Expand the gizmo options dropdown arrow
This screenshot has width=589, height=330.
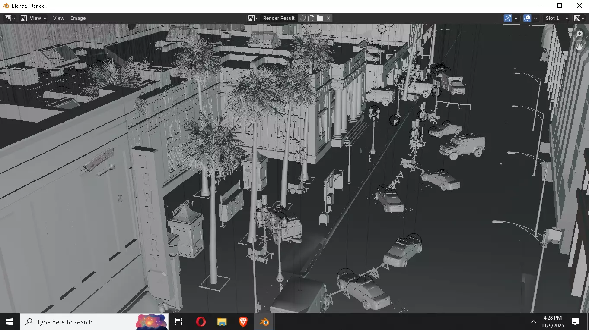point(516,18)
